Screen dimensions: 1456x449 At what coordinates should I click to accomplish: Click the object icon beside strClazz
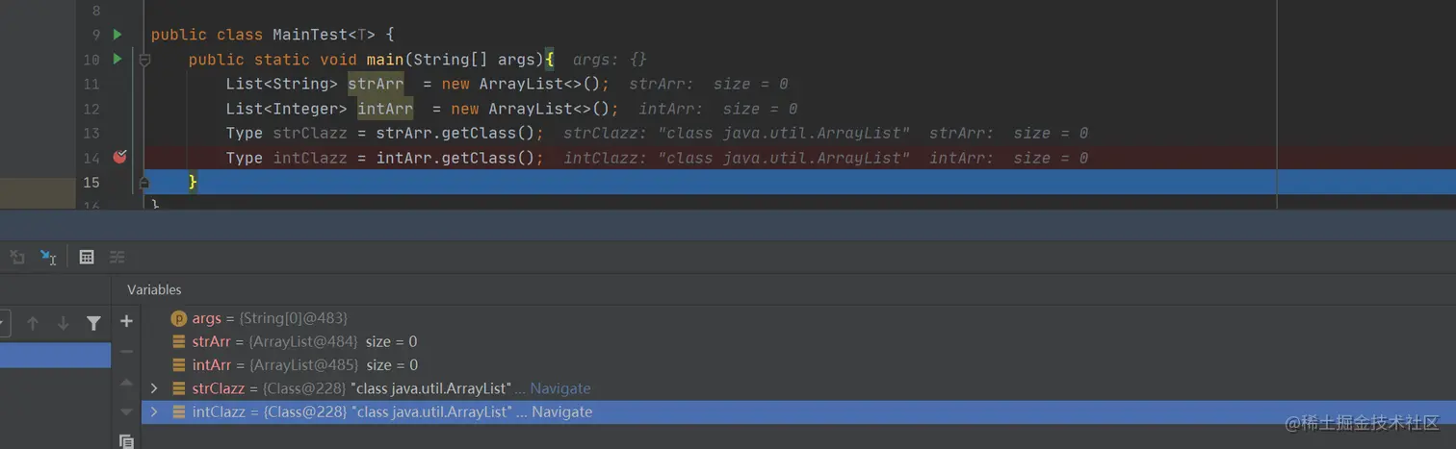(x=178, y=388)
